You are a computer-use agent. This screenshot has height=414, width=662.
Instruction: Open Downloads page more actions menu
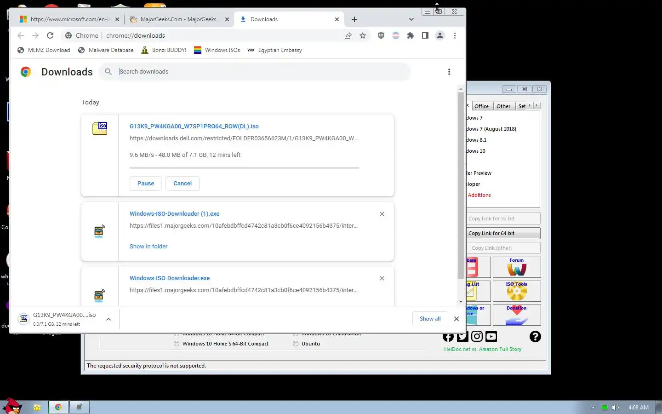click(449, 72)
